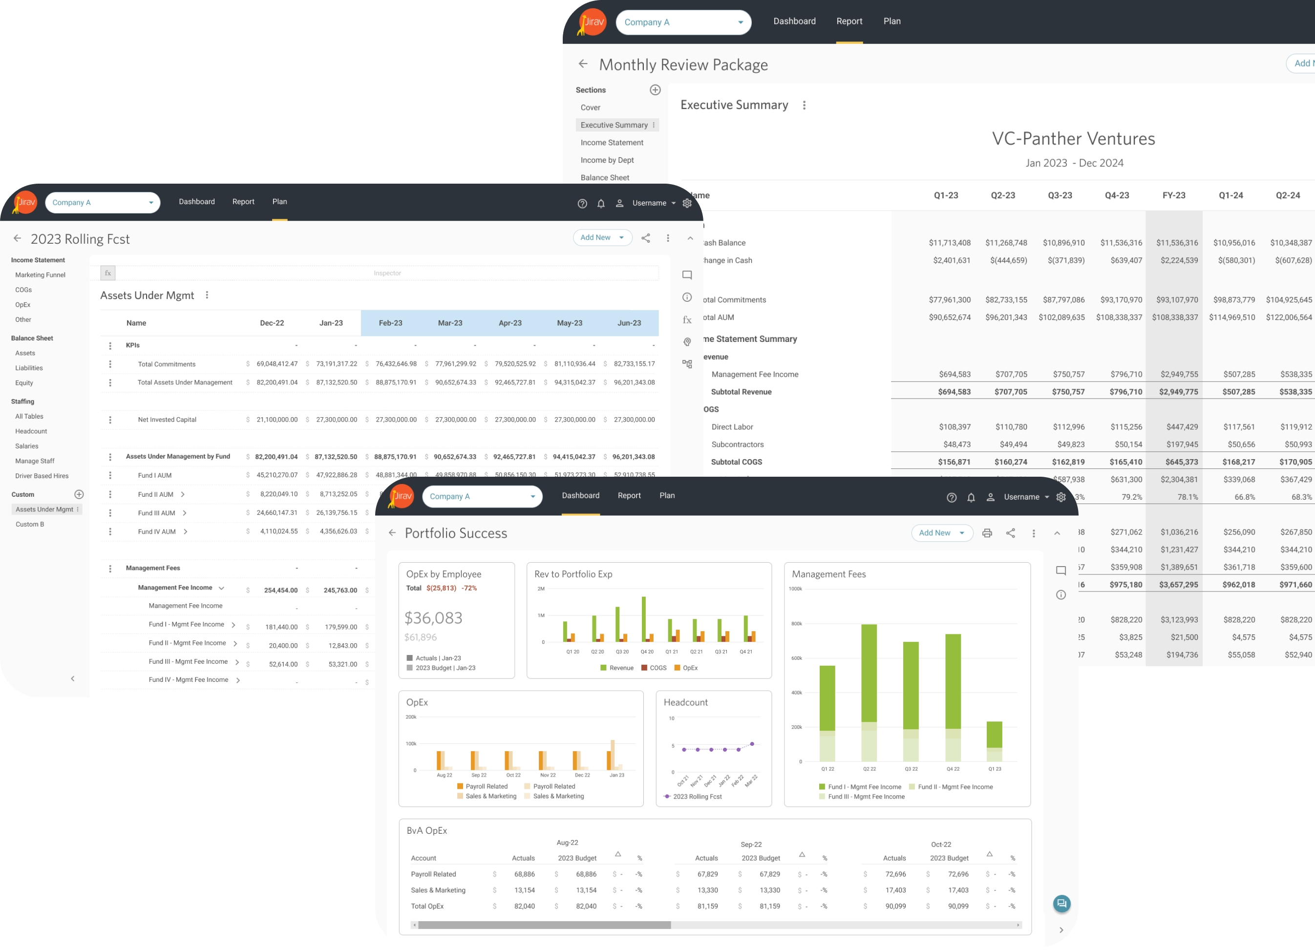
Task: Select the FY-23 column header in report
Action: pos(1173,195)
